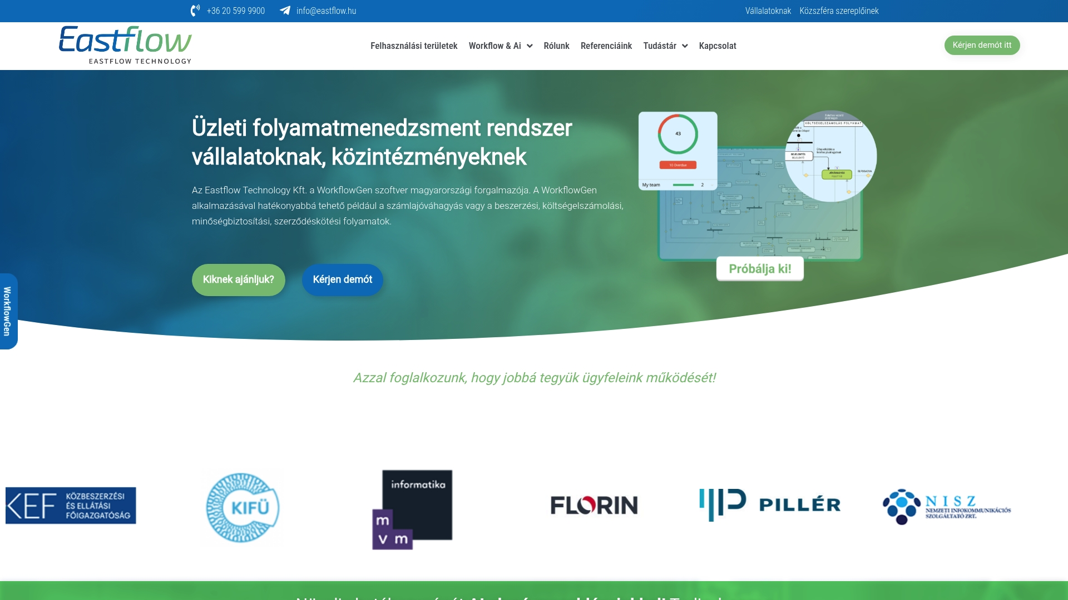Click the Eastflow Technology logo
1068x600 pixels.
[x=125, y=46]
